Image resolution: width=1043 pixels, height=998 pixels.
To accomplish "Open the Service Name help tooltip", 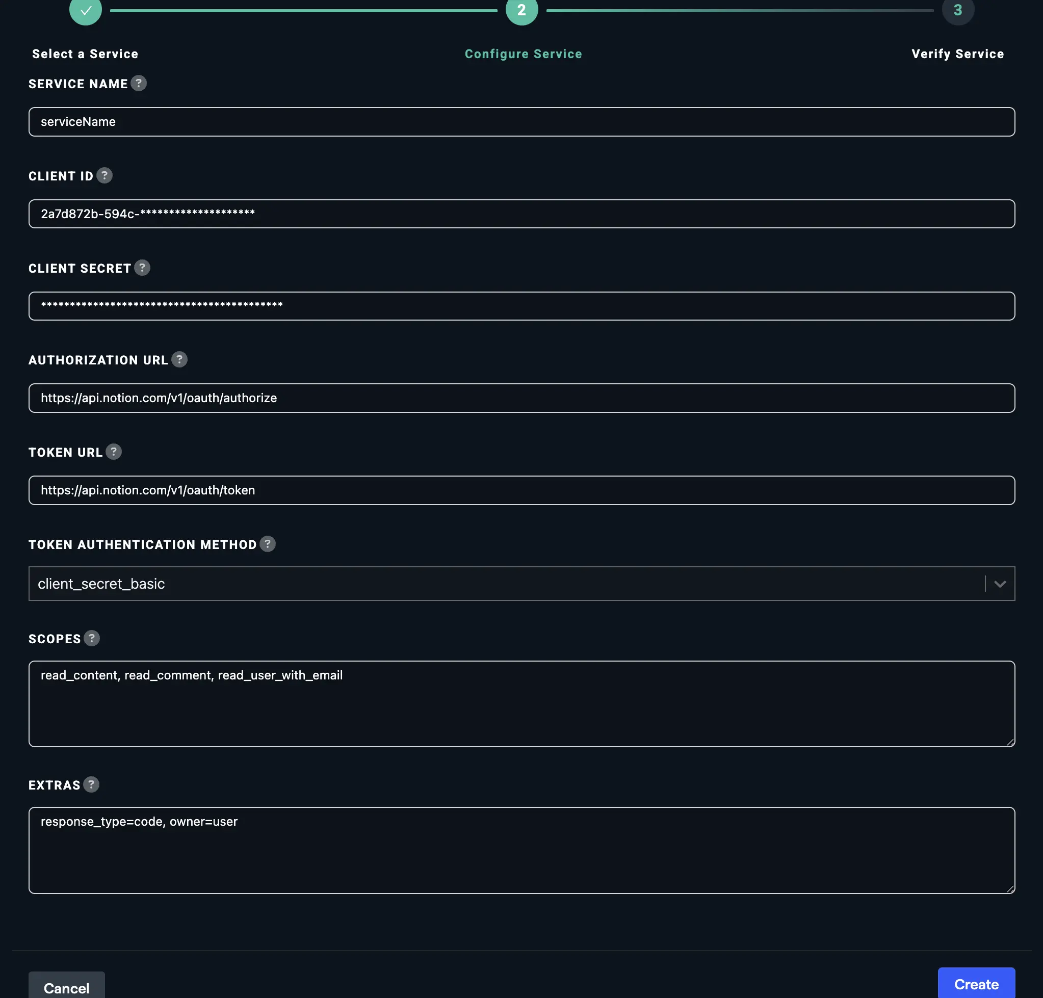I will coord(138,83).
